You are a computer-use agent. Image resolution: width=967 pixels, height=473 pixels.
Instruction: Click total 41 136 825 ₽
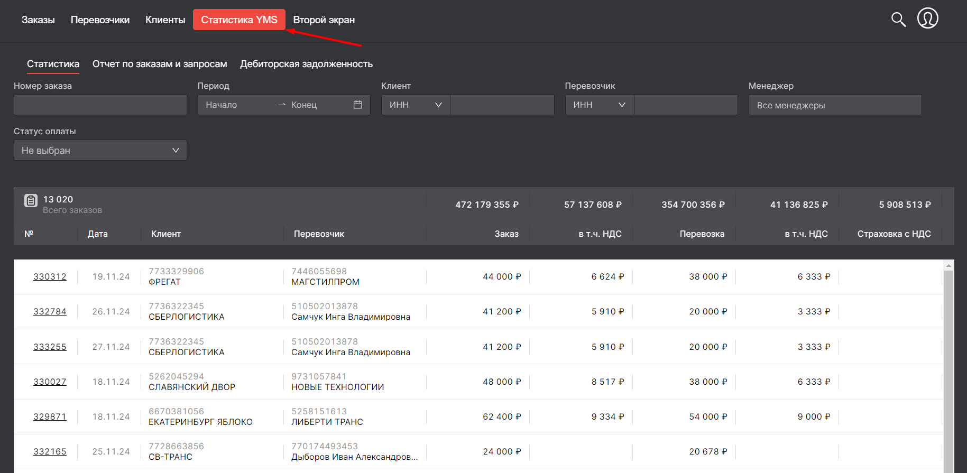click(x=799, y=205)
